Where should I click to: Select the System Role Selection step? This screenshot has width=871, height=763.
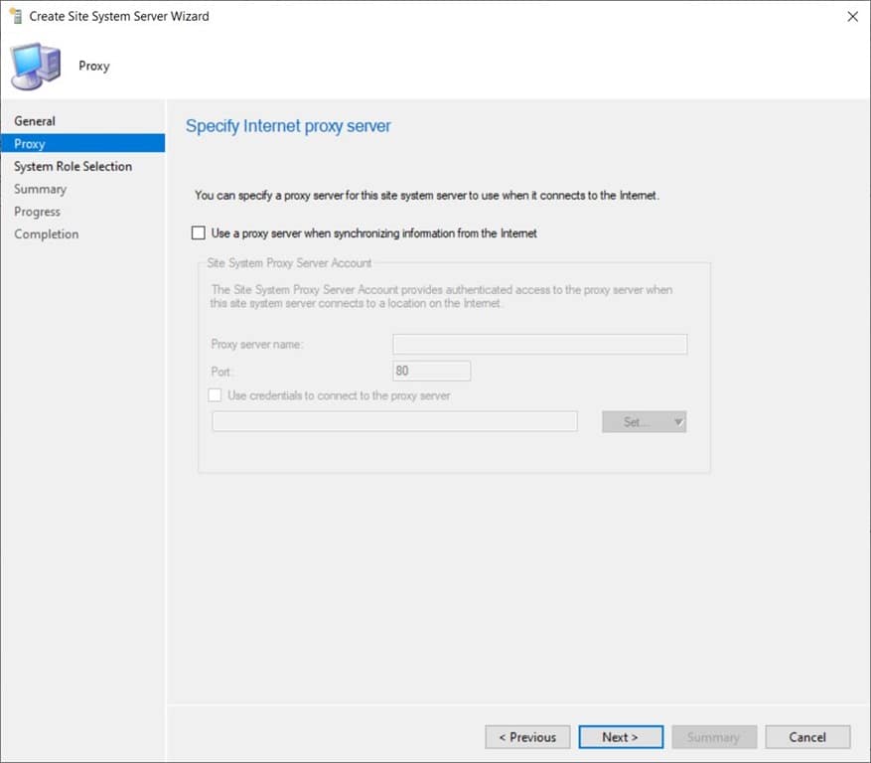73,166
